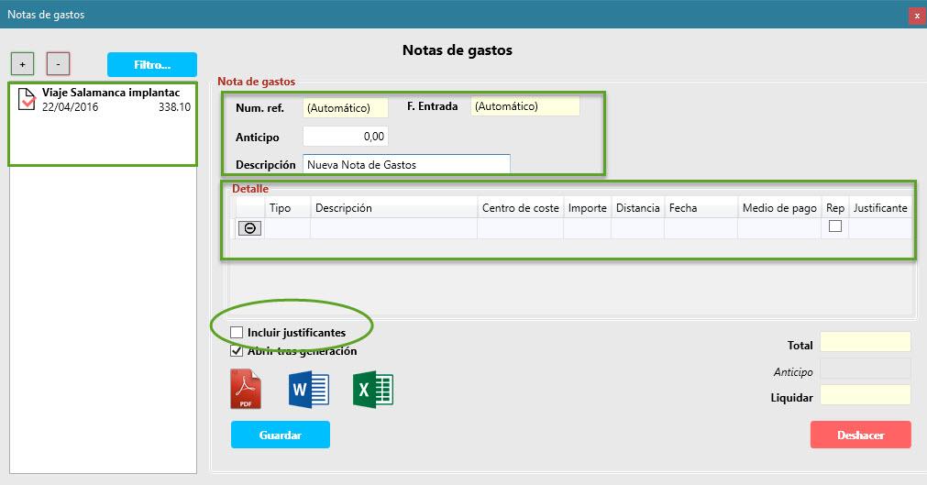Select the Medio de pago column header
This screenshot has width=927, height=485.
[779, 207]
